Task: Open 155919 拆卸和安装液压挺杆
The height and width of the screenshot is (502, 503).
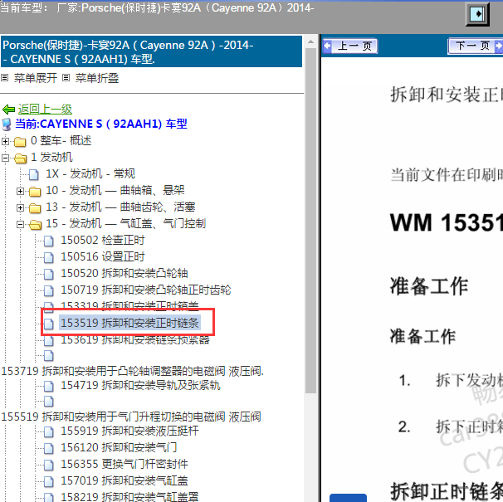Action: click(x=129, y=431)
